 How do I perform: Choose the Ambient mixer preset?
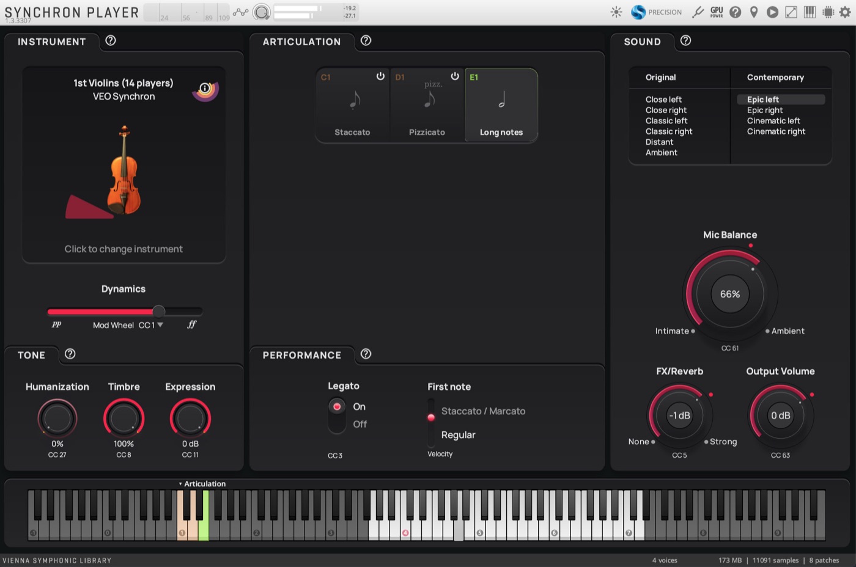[662, 153]
